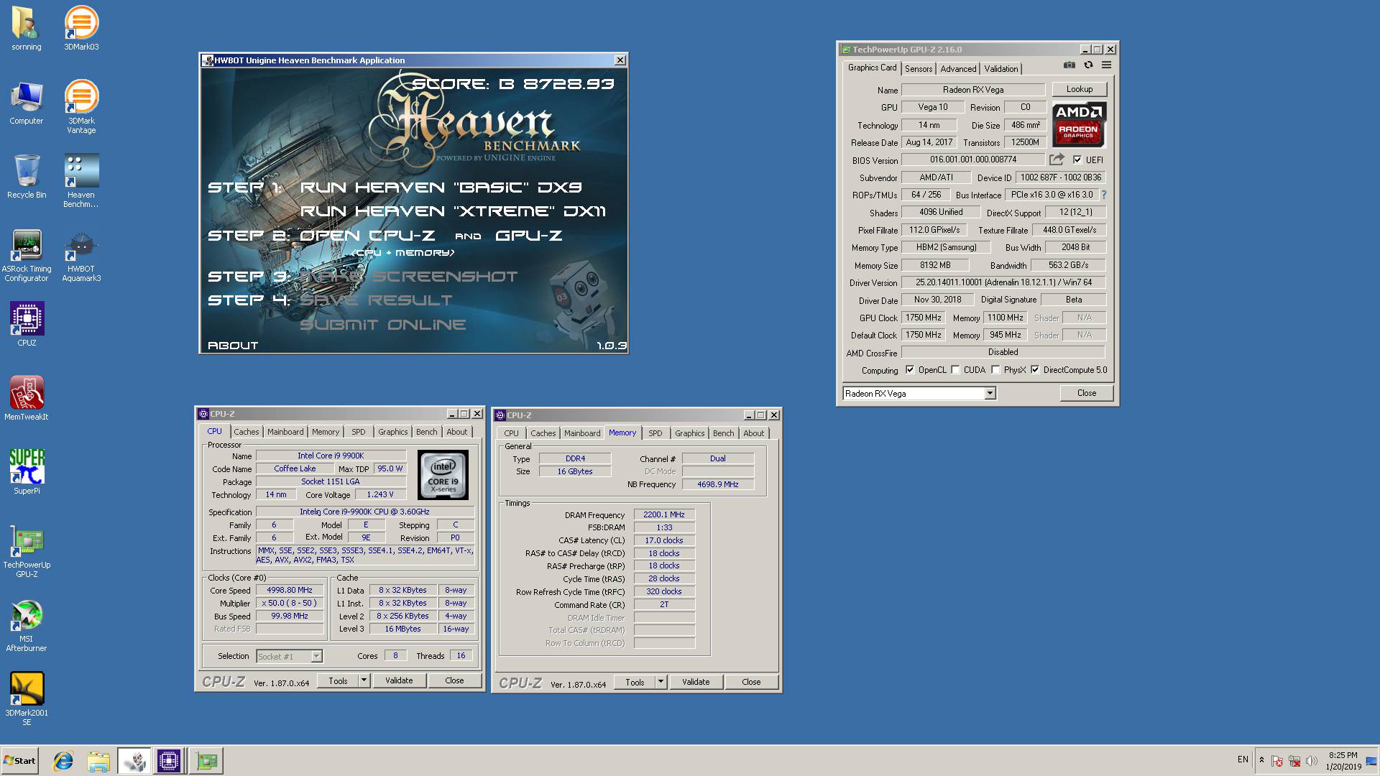
Task: Click the EN language indicator in taskbar
Action: point(1243,759)
